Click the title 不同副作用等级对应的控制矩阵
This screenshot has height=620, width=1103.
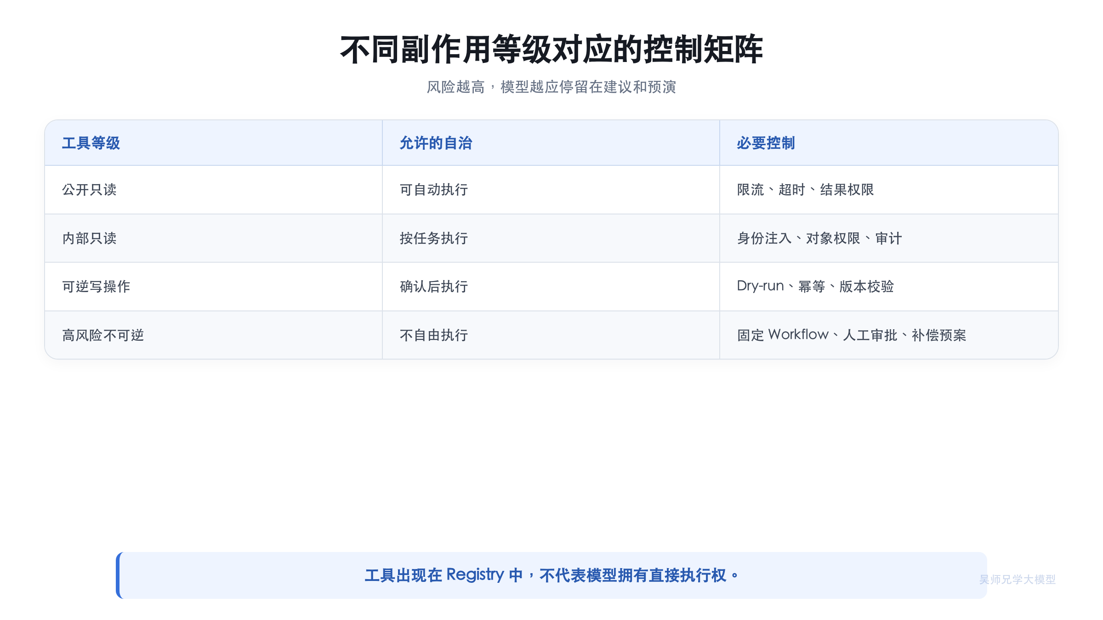pyautogui.click(x=551, y=50)
